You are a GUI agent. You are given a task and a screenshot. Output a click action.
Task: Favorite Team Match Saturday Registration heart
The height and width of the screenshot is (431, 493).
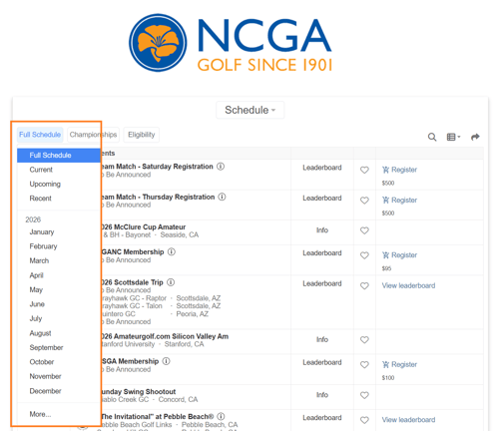(364, 170)
